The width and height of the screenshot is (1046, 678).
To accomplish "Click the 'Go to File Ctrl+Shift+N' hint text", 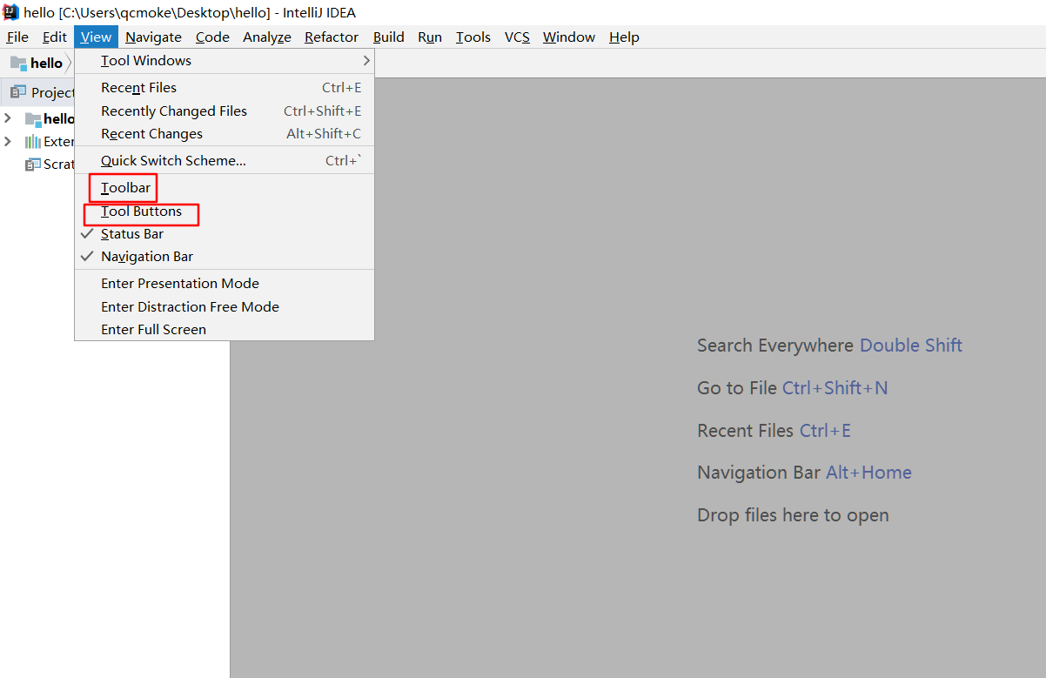I will [x=793, y=388].
